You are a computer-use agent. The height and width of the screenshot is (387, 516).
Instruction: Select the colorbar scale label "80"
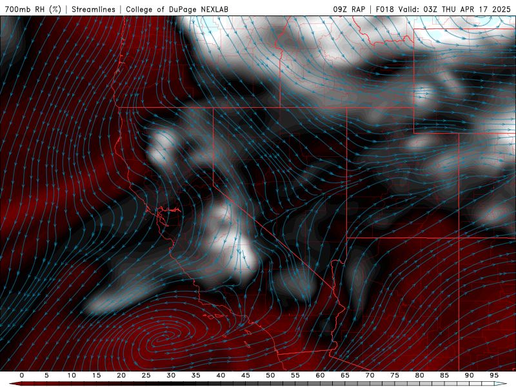[419, 375]
